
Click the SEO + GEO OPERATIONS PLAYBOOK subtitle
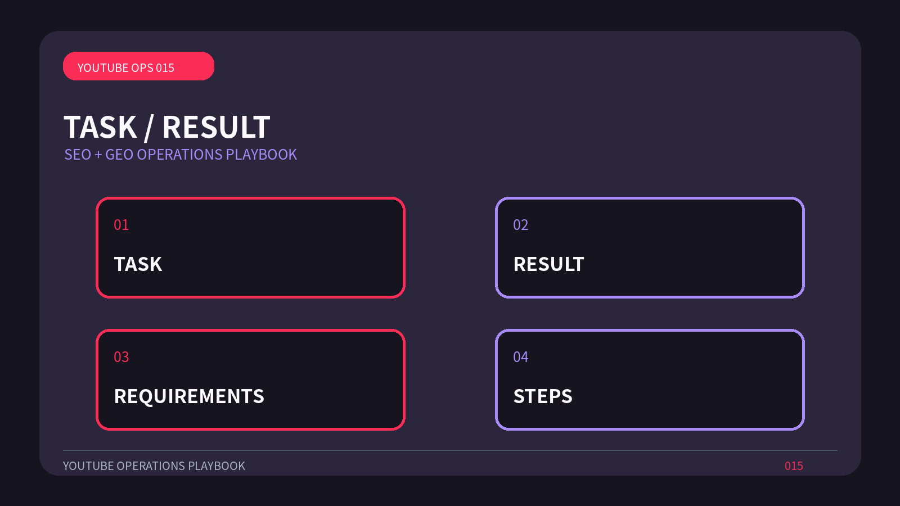181,155
